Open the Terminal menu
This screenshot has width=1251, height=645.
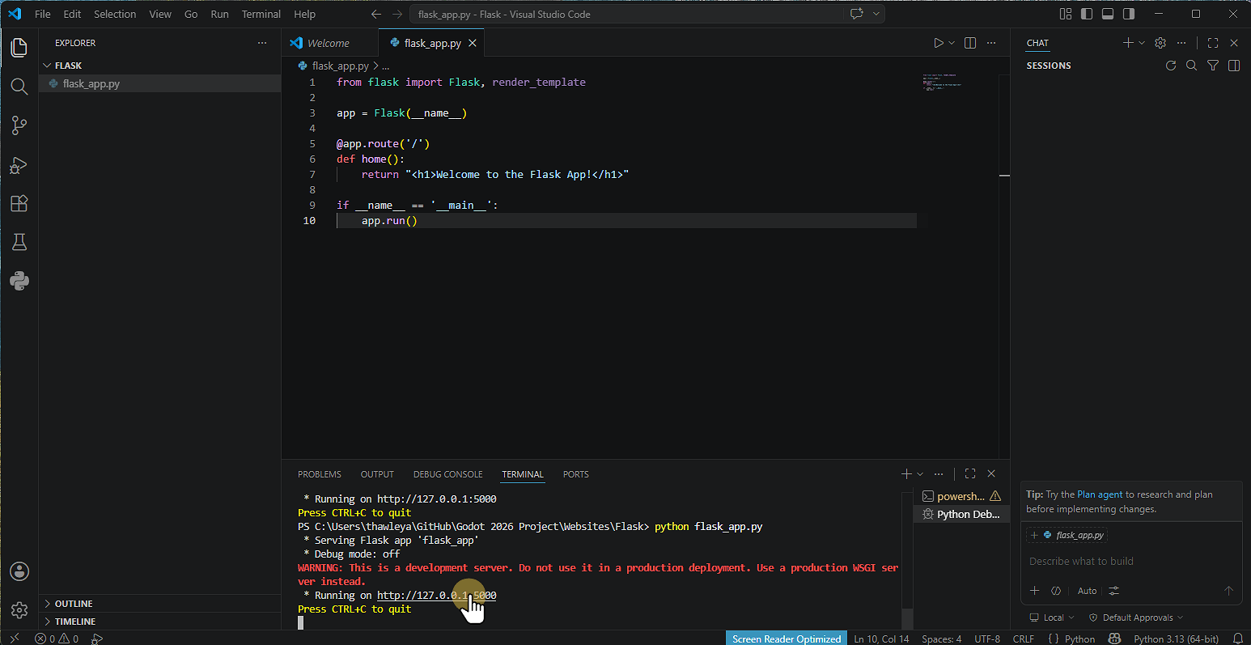tap(261, 14)
